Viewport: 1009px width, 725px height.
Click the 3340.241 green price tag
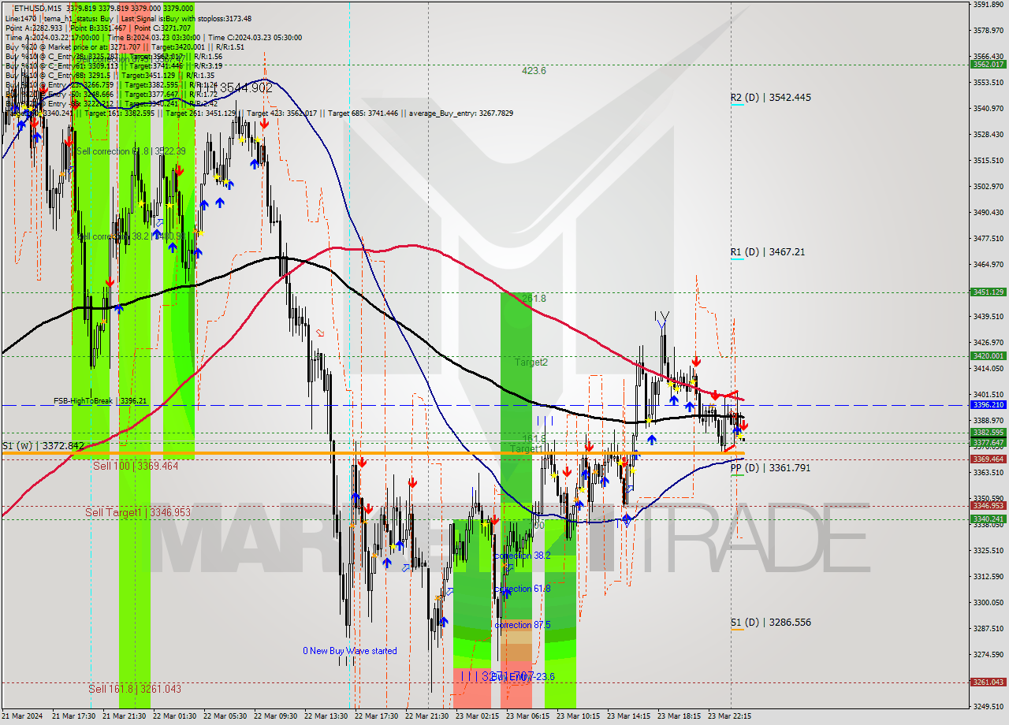(989, 519)
